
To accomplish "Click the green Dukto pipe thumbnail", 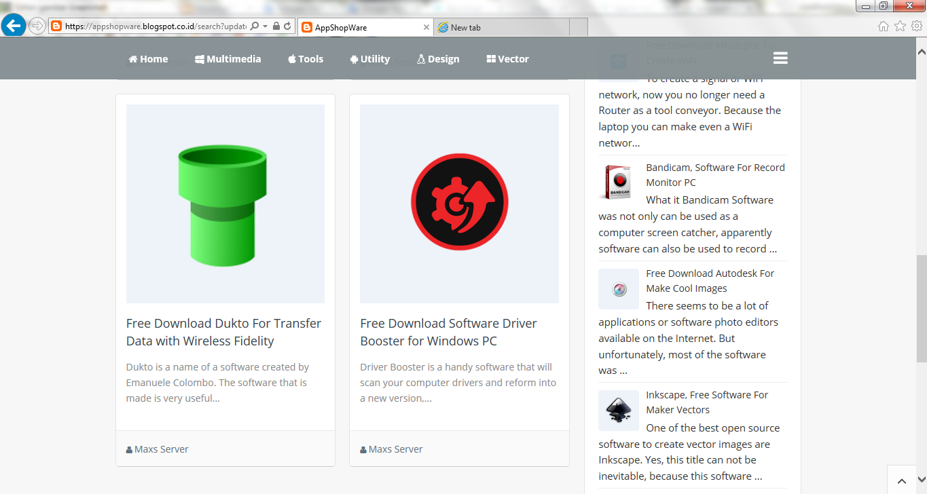I will point(225,204).
